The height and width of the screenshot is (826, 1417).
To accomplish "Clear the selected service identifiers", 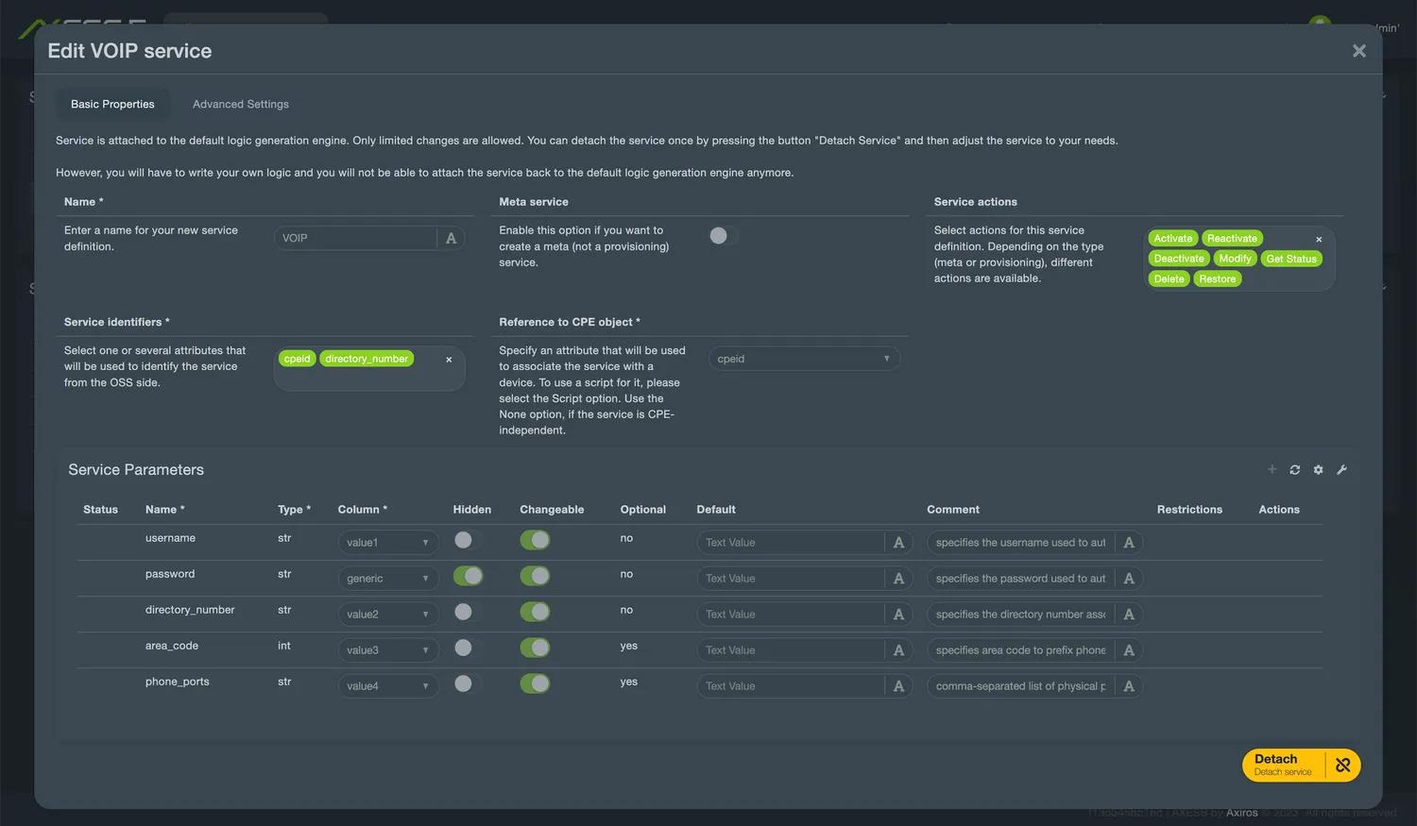I will 449,359.
